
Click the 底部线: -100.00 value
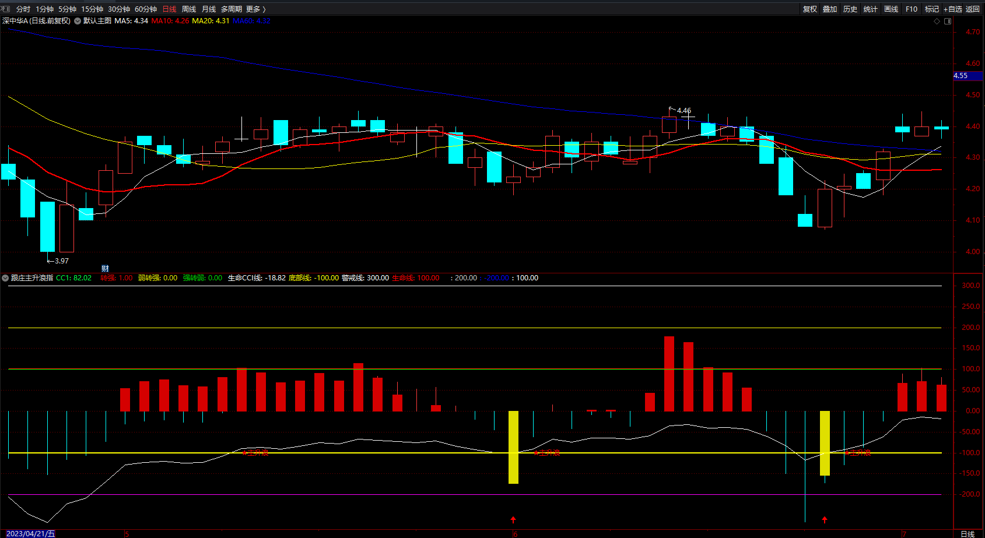314,278
